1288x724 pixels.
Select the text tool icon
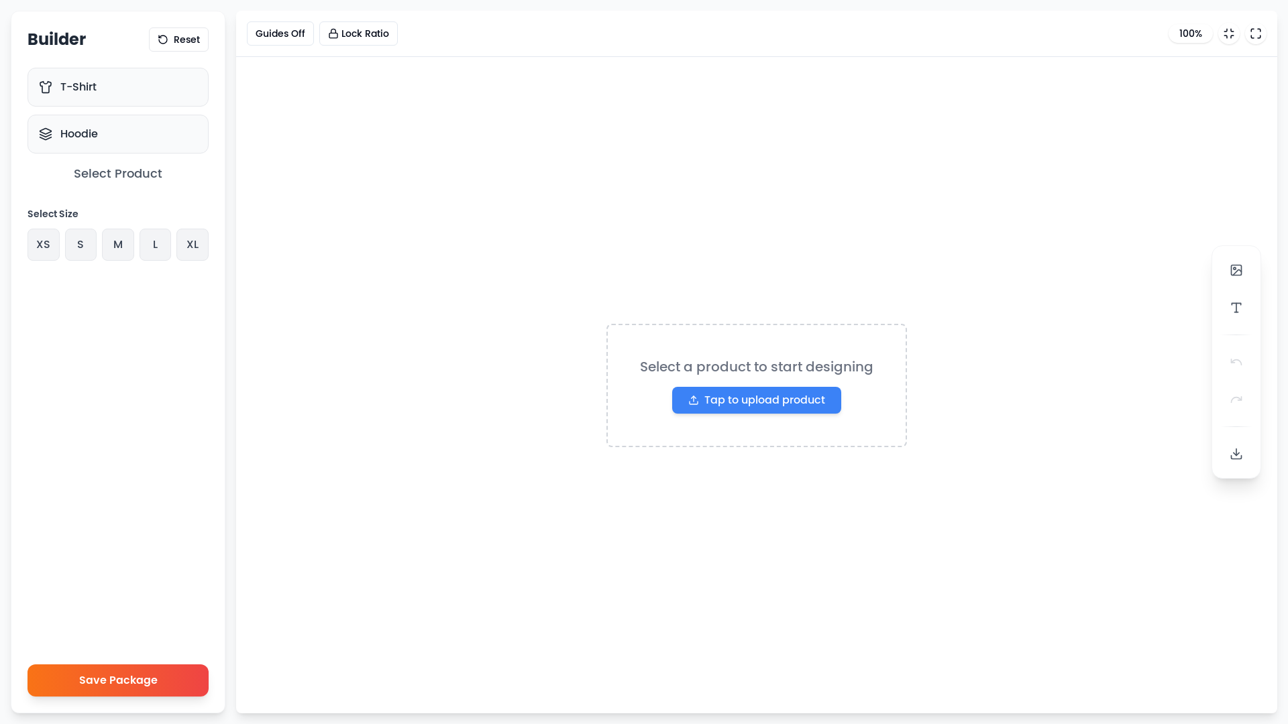click(1236, 308)
